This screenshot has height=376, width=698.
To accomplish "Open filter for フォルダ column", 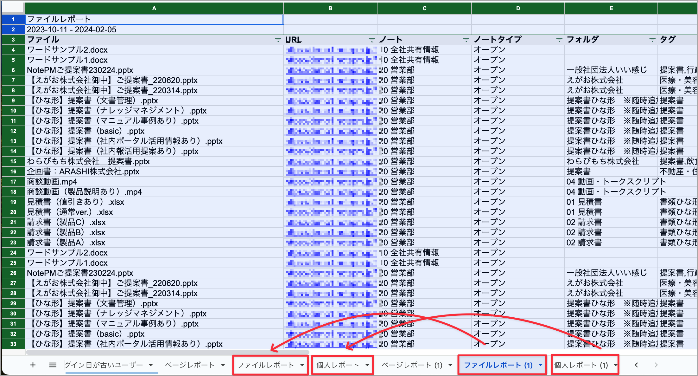I will click(x=652, y=40).
